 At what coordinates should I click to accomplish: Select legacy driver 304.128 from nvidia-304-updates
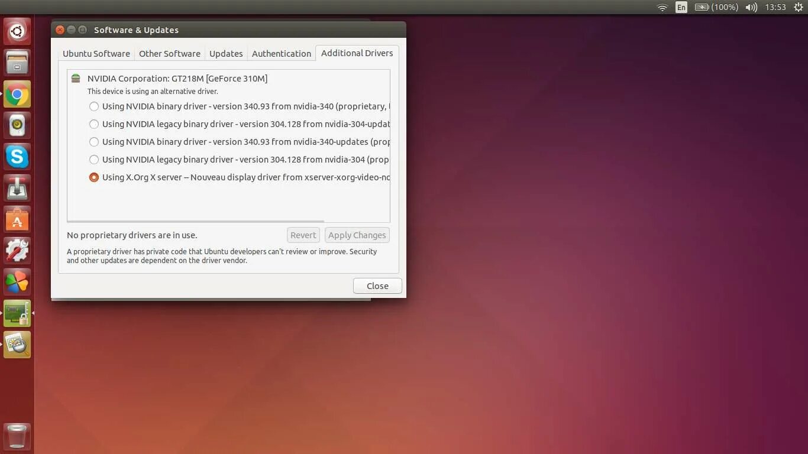click(x=240, y=124)
